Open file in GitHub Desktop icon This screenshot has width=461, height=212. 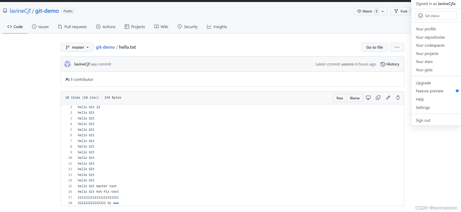[368, 98]
